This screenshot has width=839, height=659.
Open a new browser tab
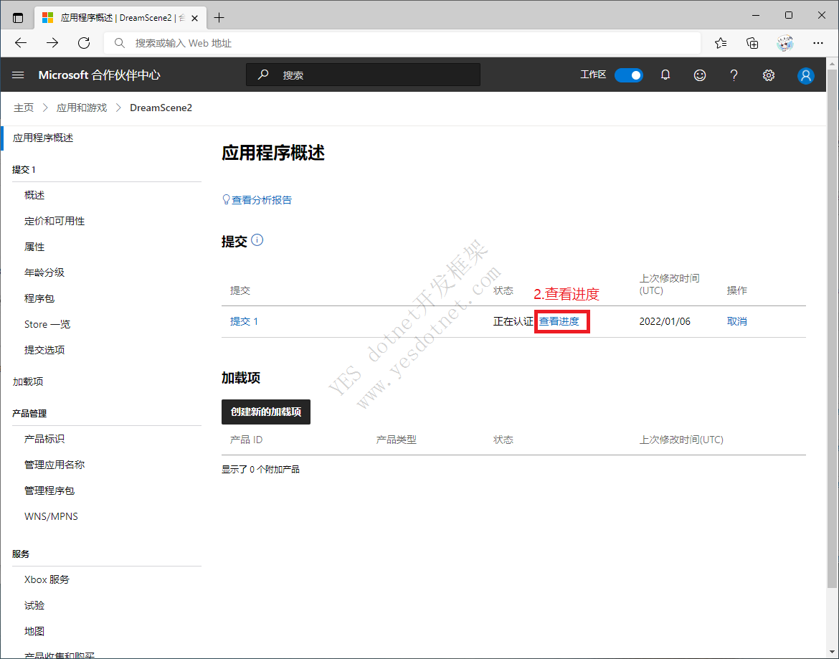(219, 18)
